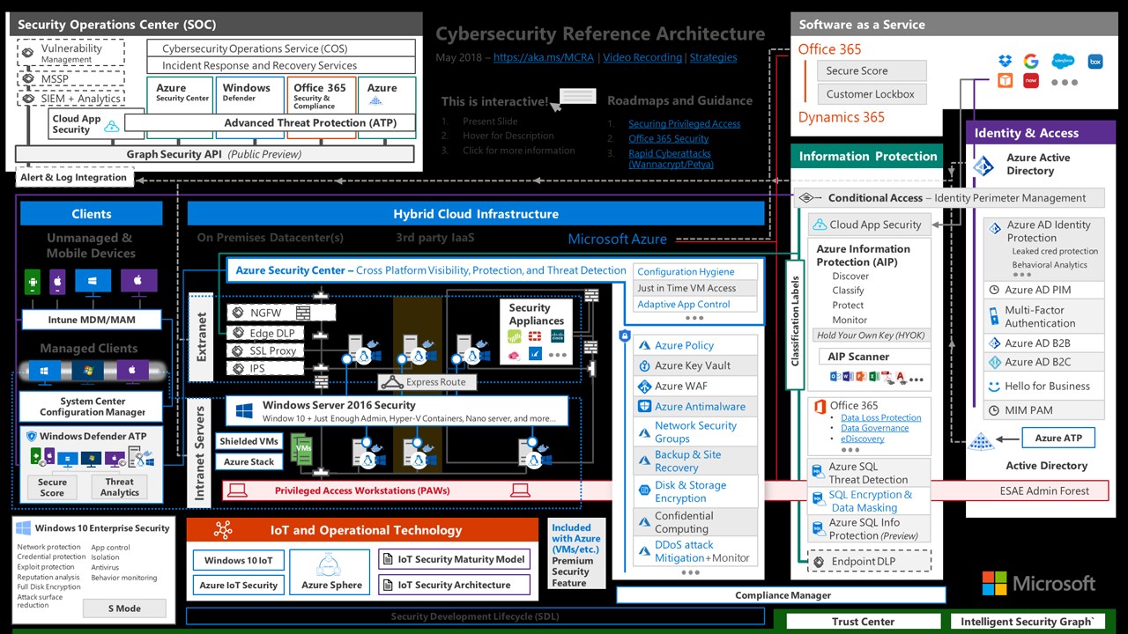Click System Center Configuration Manager box

click(92, 407)
